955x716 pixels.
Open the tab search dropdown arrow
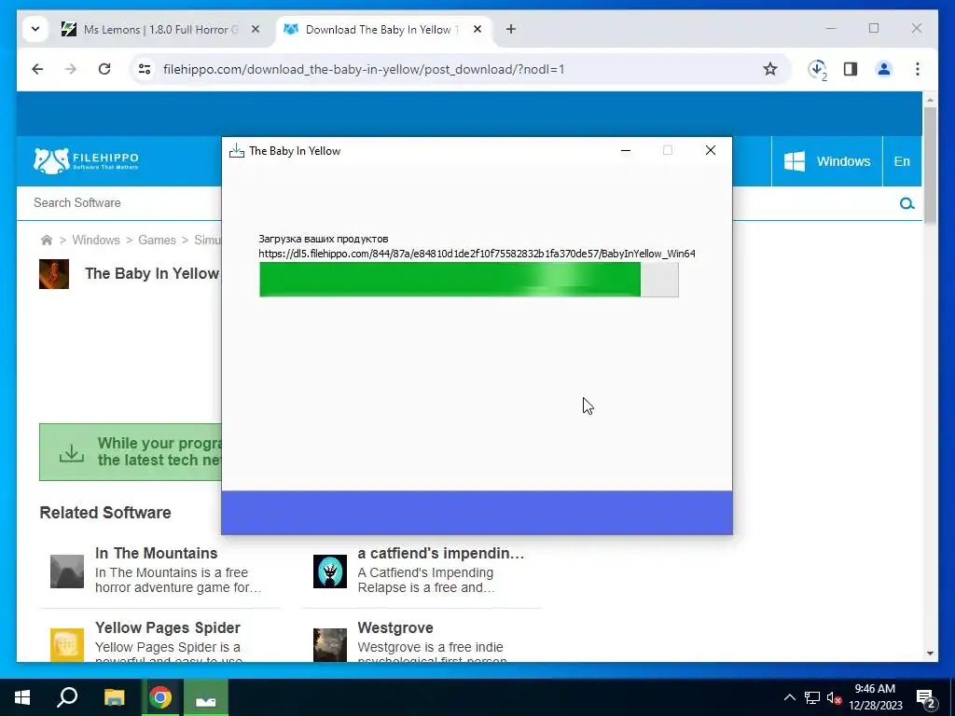coord(35,29)
